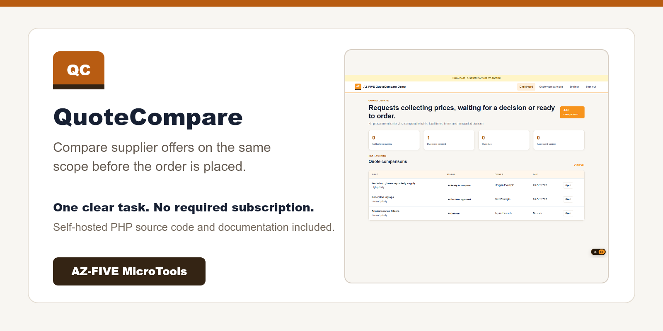Go to Settings in the top navigation
This screenshot has width=663, height=331.
pyautogui.click(x=574, y=87)
